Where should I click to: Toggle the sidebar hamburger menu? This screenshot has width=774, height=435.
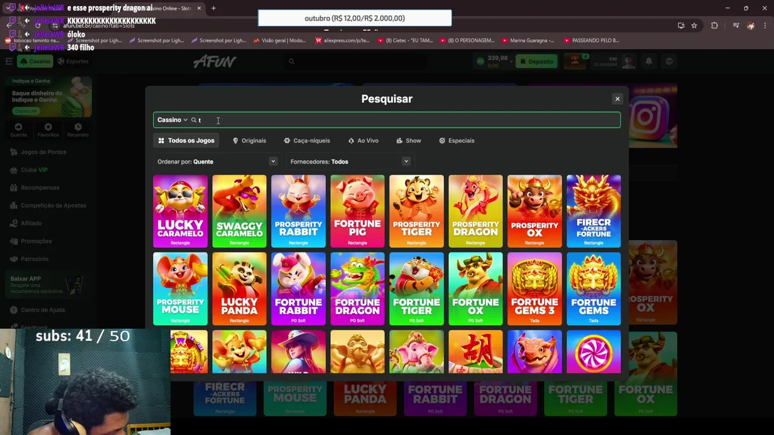tap(8, 61)
